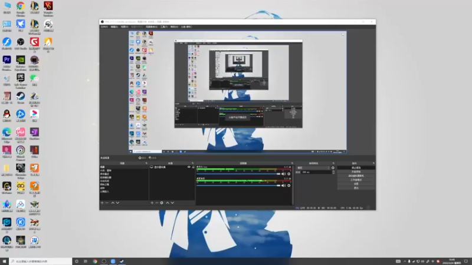
Task: Click Exit in the Controls dock
Action: (356, 188)
